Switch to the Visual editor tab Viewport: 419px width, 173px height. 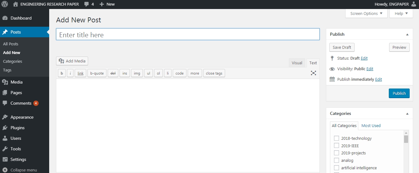297,63
